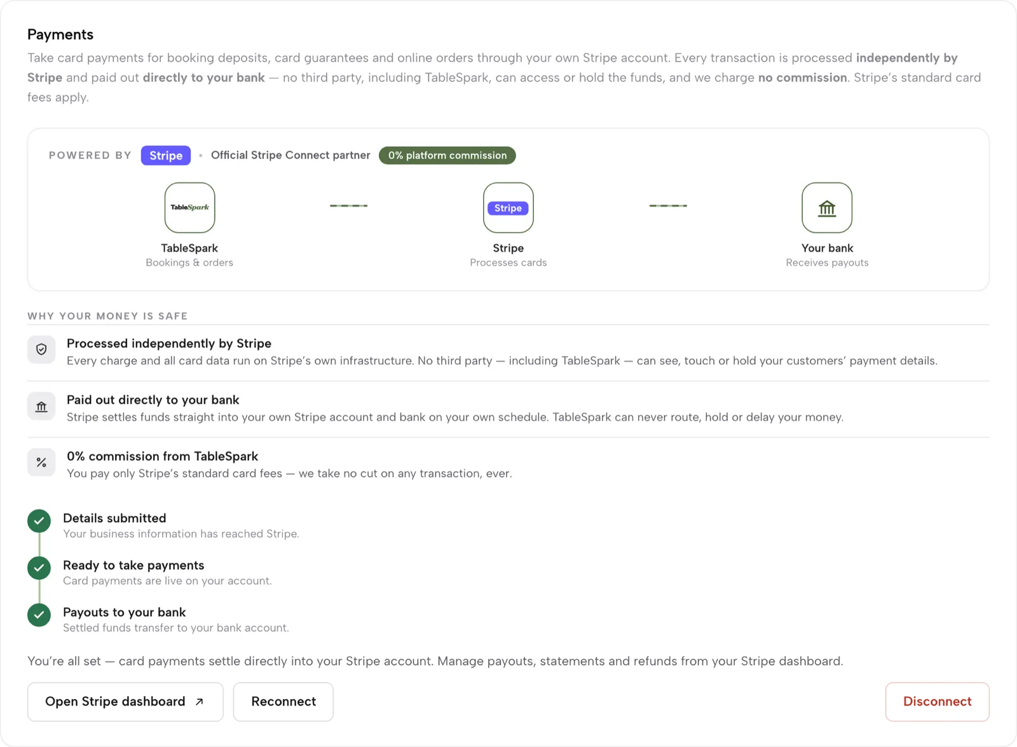This screenshot has height=747, width=1017.
Task: Click the 'WHY YOUR MONEY IS SAFE' heading
Action: (x=107, y=316)
